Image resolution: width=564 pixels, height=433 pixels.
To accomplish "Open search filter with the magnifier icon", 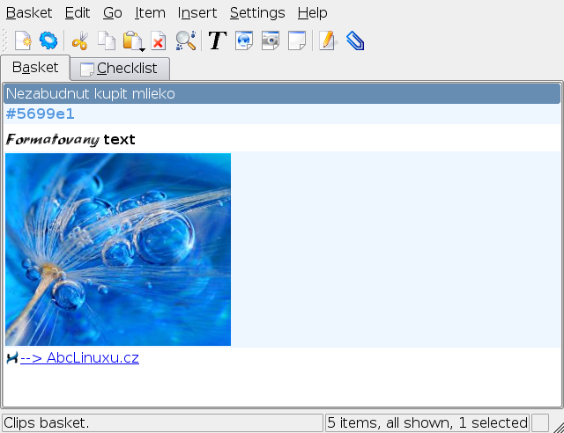I will tap(185, 40).
